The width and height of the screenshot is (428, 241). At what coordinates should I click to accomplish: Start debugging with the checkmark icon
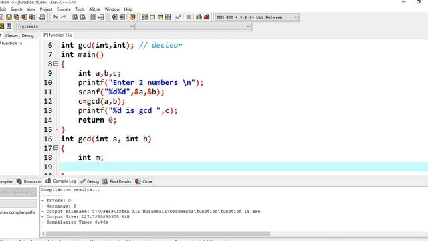179,17
